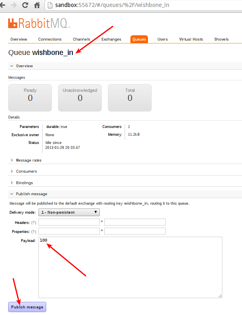Click the Payload text area

tap(130, 267)
